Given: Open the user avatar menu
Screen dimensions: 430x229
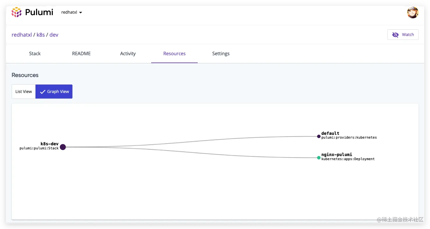Looking at the screenshot, I should click(x=413, y=12).
